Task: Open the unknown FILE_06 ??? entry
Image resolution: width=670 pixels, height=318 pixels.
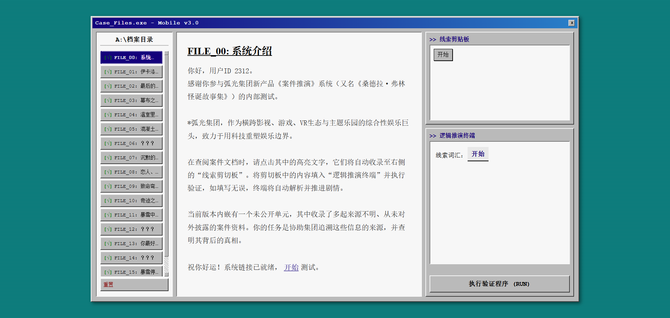Action: coord(131,143)
